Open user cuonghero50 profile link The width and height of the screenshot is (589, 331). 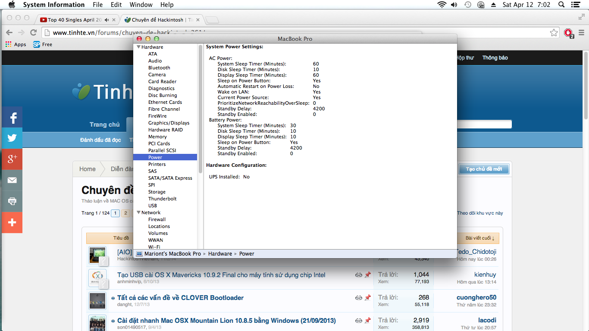click(476, 297)
